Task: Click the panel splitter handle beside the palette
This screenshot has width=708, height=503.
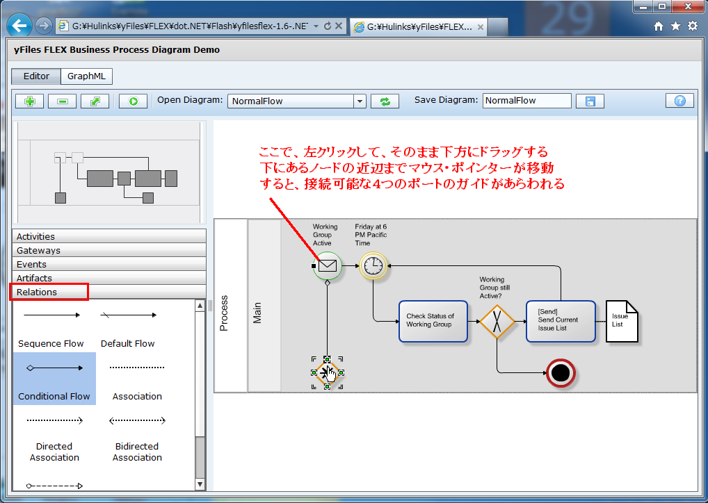Action: coord(210,306)
